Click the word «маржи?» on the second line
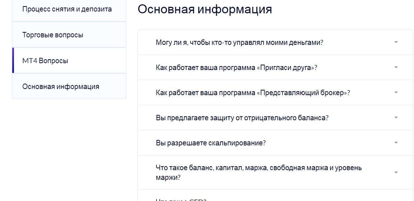 (x=168, y=178)
